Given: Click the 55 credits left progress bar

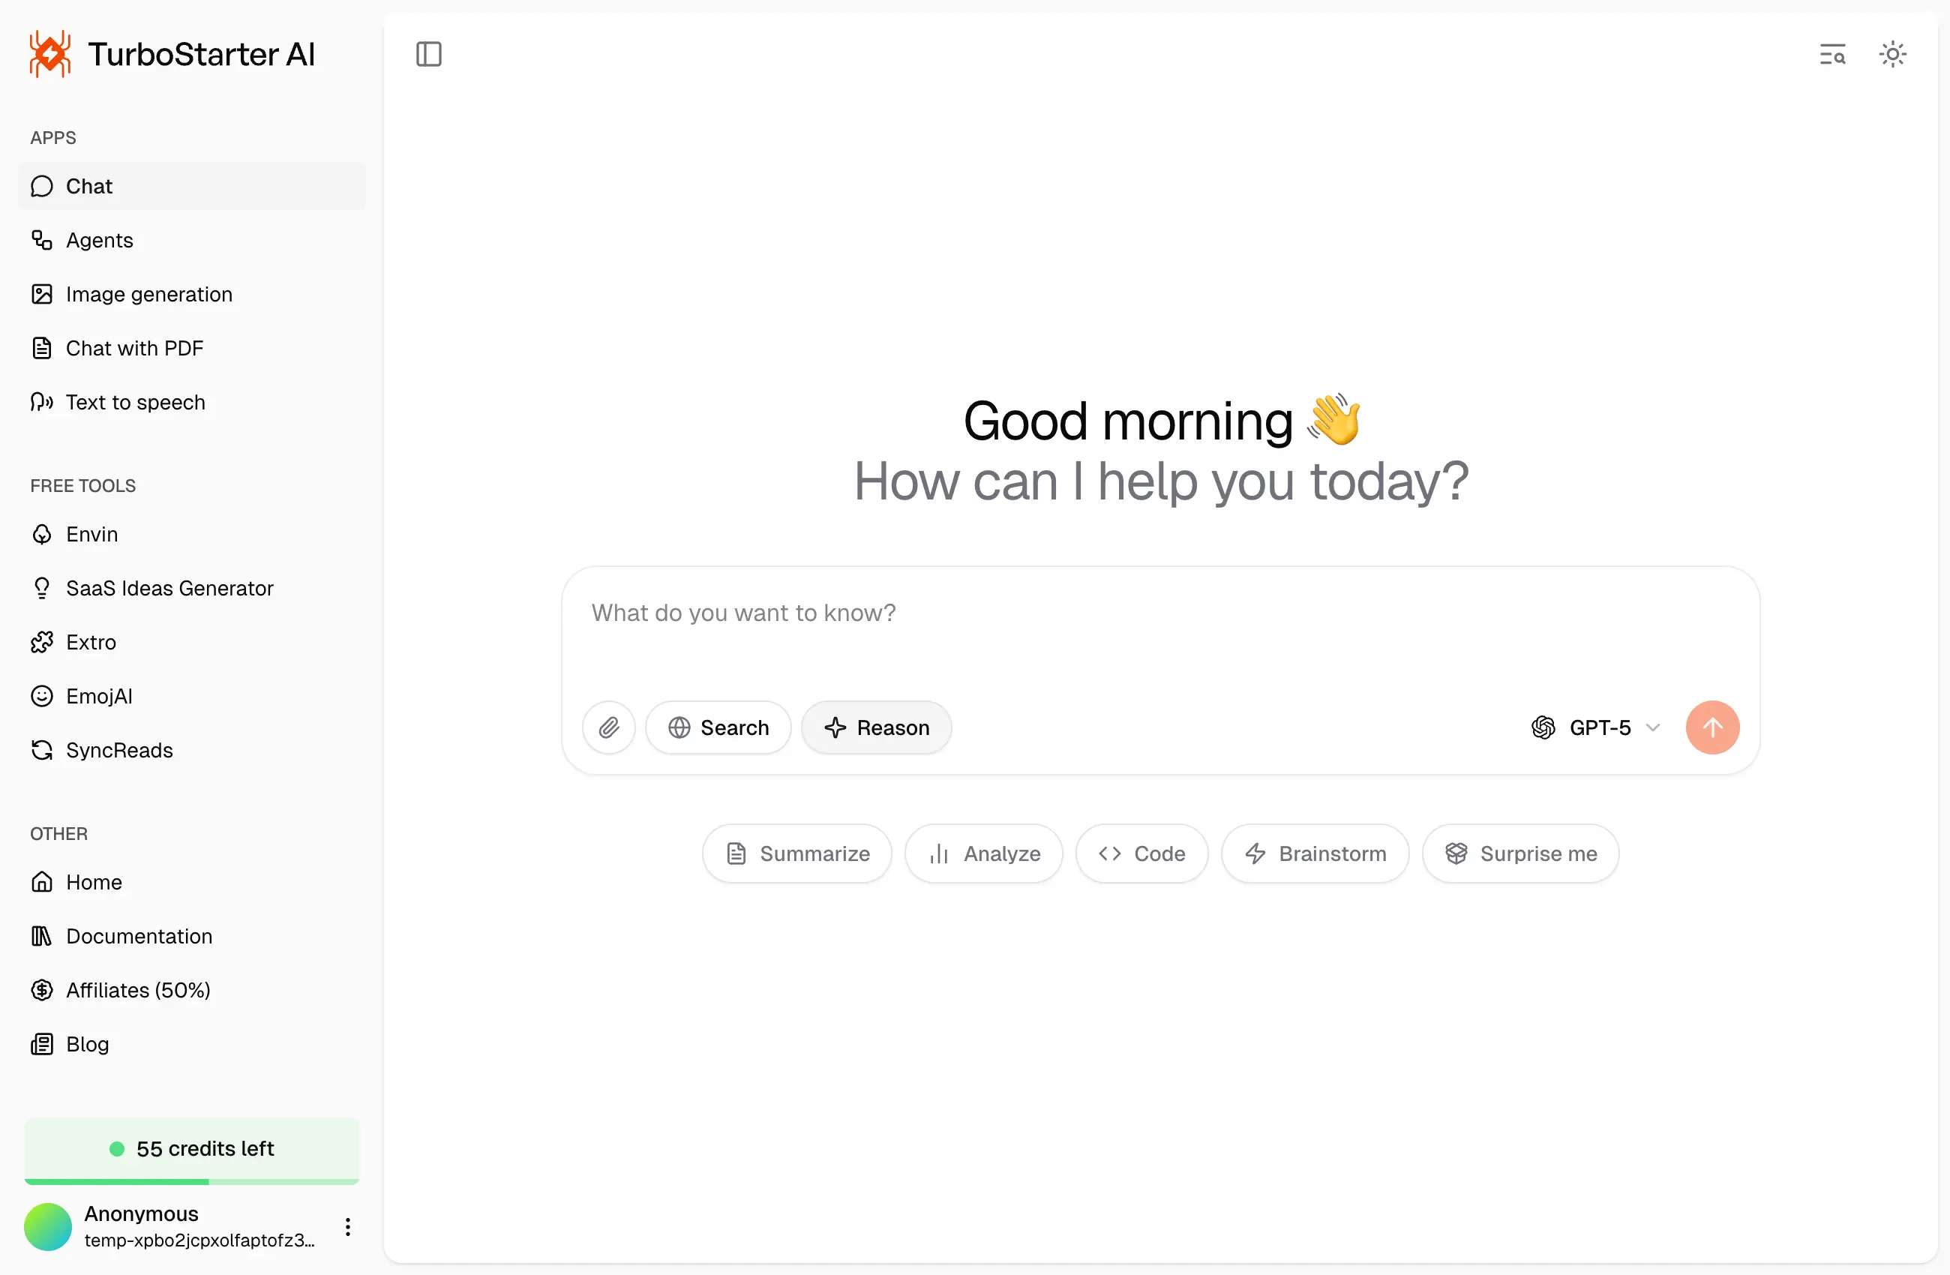Looking at the screenshot, I should click(x=192, y=1180).
